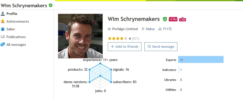Follow the Malta location link
This screenshot has height=99, width=243.
pyautogui.click(x=150, y=29)
